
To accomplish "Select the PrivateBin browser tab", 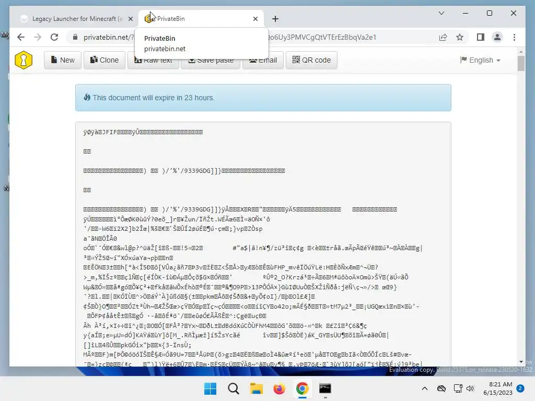I will [201, 19].
